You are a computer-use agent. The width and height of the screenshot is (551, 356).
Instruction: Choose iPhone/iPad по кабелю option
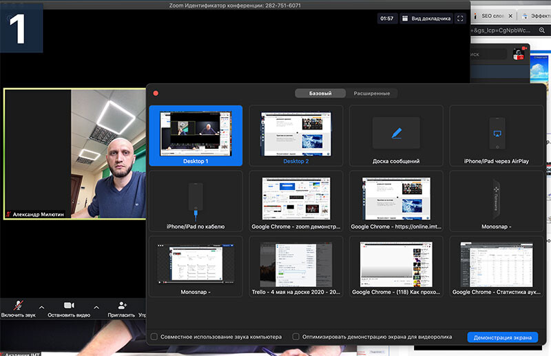[x=196, y=201]
